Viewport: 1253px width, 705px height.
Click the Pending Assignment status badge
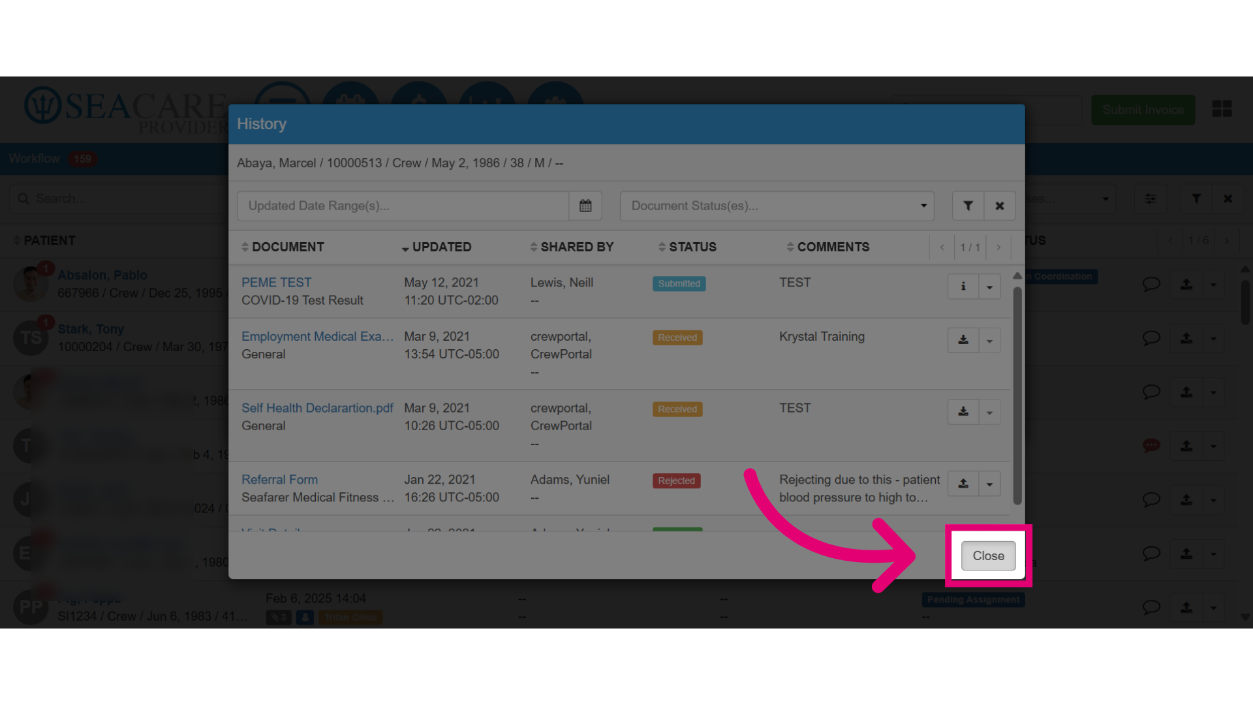pos(973,600)
